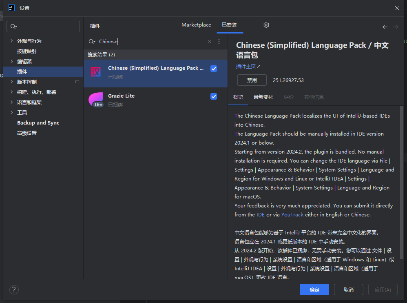Image resolution: width=407 pixels, height=303 pixels.
Task: Open plugin search options three-dot menu
Action: tap(219, 42)
